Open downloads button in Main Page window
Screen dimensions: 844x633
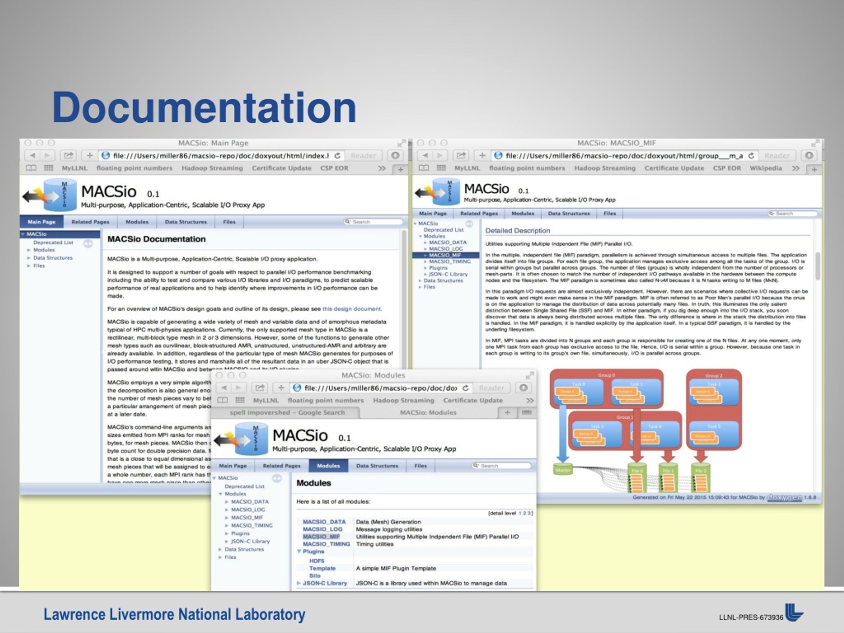coord(396,156)
